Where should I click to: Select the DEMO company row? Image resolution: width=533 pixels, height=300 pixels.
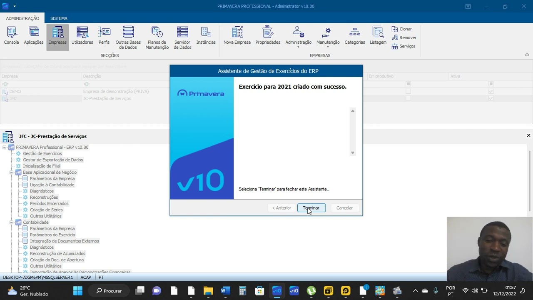click(266, 91)
